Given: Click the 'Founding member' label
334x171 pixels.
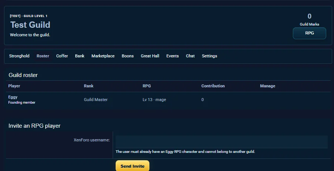Looking at the screenshot, I should coord(22,103).
